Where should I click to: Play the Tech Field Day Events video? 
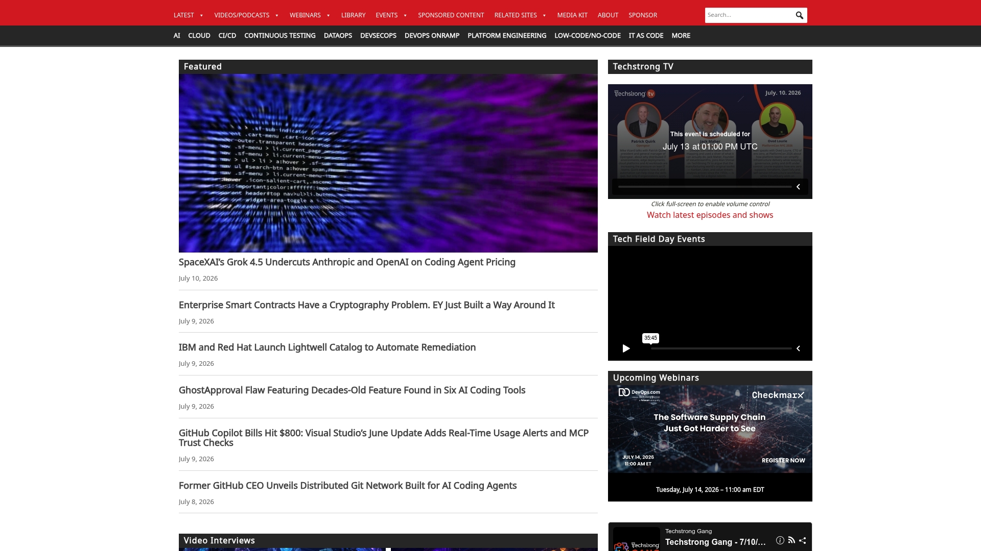point(626,348)
